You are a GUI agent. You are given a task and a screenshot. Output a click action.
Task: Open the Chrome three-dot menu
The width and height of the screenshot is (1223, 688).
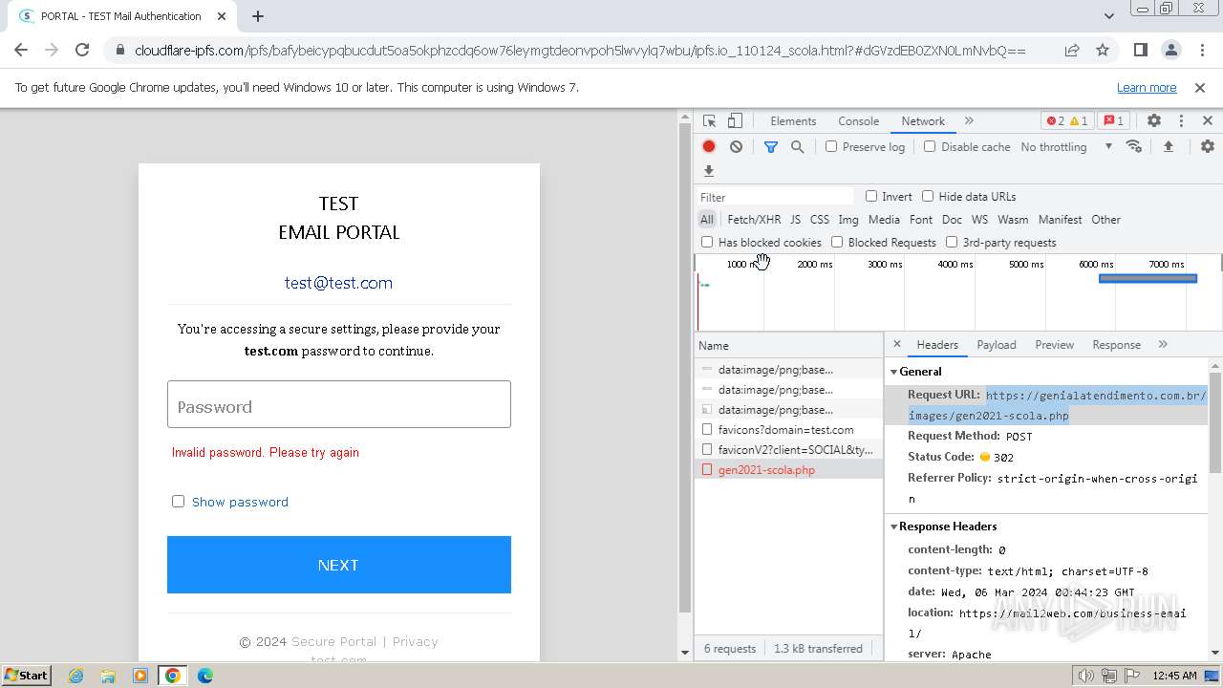(1201, 51)
